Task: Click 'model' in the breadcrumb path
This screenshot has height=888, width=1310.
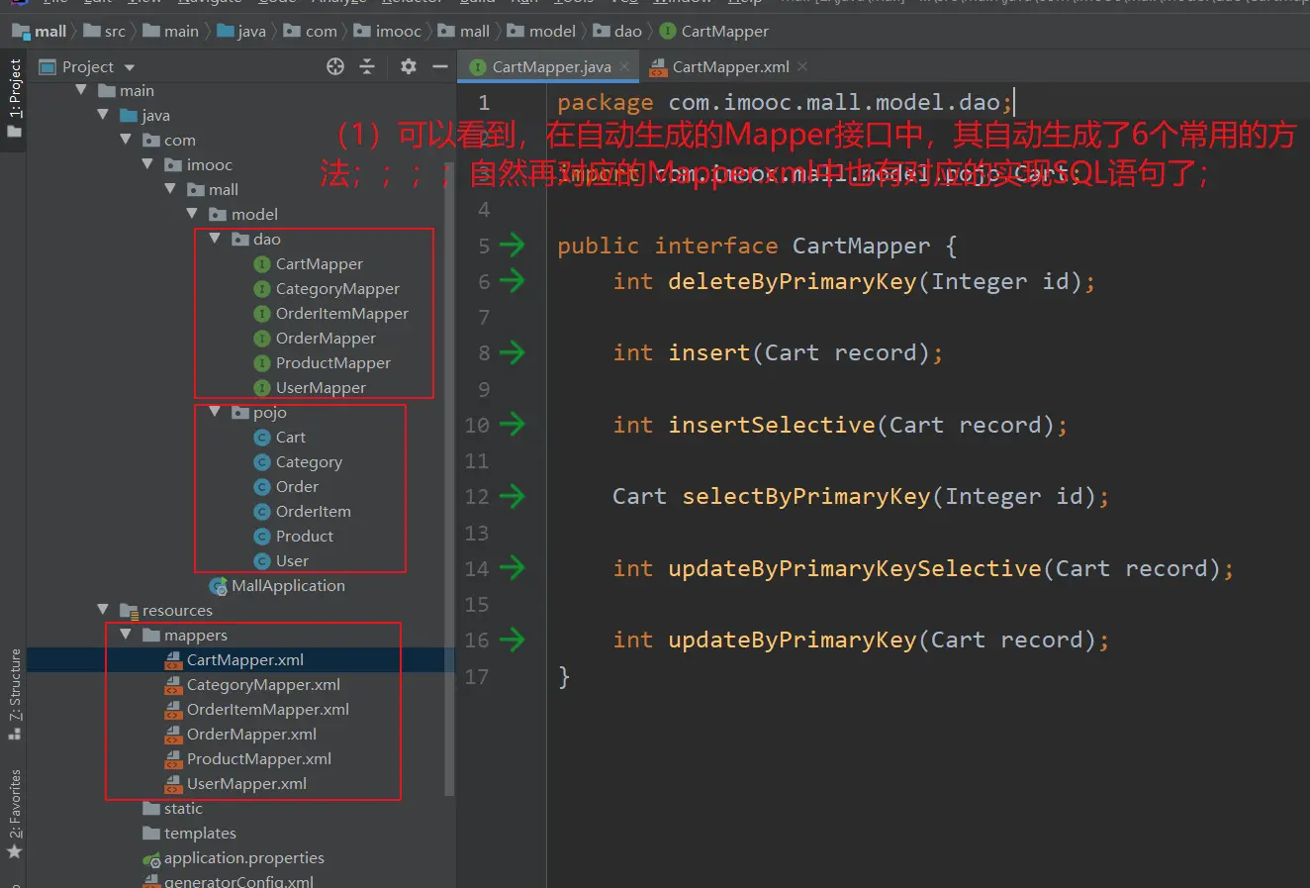Action: click(551, 32)
